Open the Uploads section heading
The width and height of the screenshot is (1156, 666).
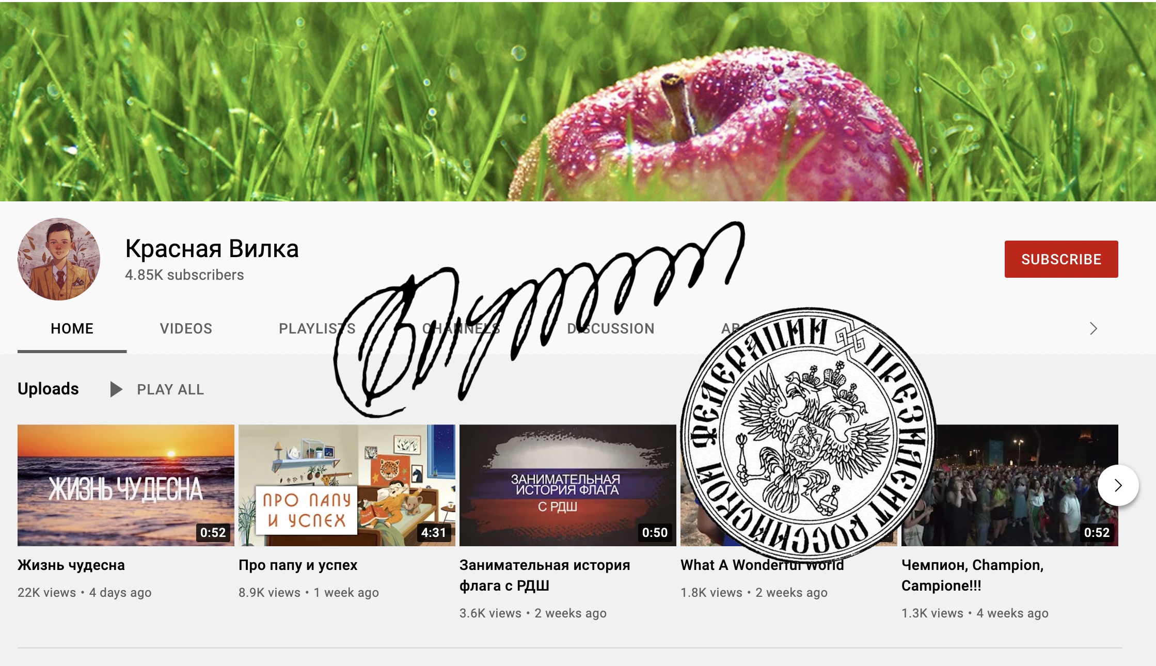point(48,389)
